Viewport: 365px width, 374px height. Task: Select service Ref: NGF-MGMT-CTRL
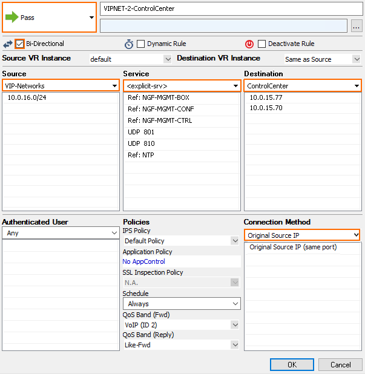[182, 120]
